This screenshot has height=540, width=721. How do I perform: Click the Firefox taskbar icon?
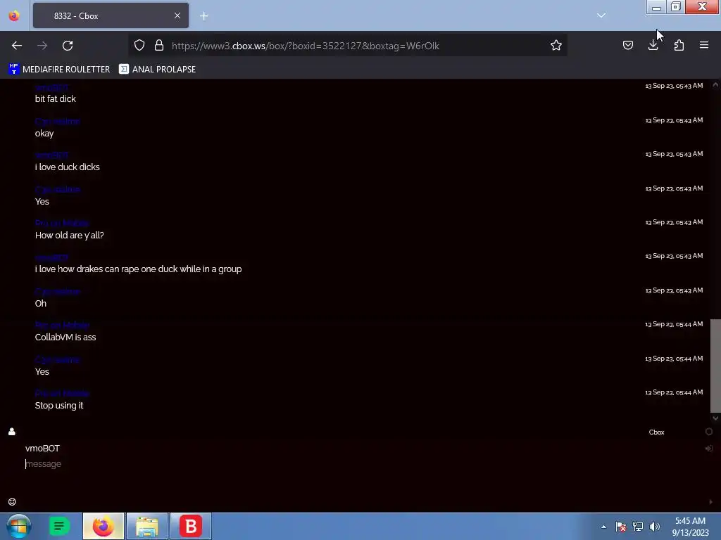point(104,526)
